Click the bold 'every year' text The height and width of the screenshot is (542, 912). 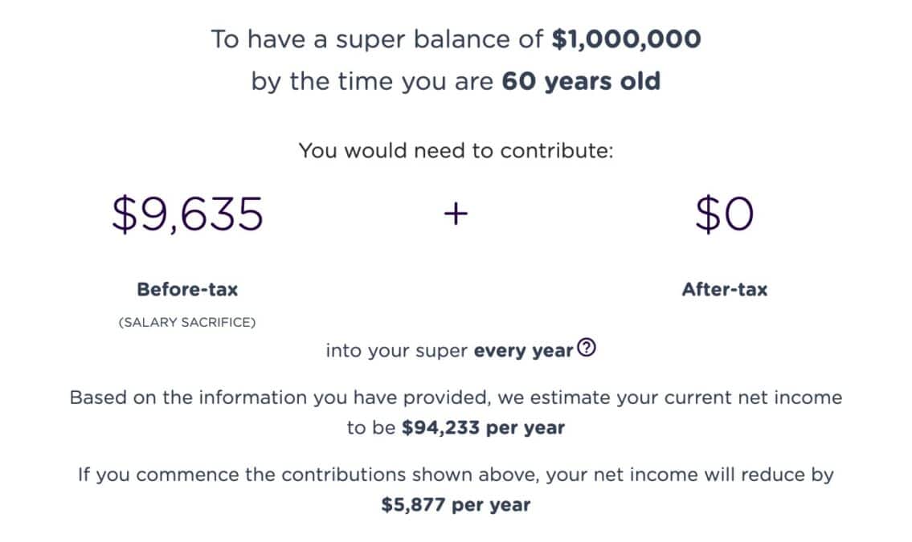pos(524,351)
